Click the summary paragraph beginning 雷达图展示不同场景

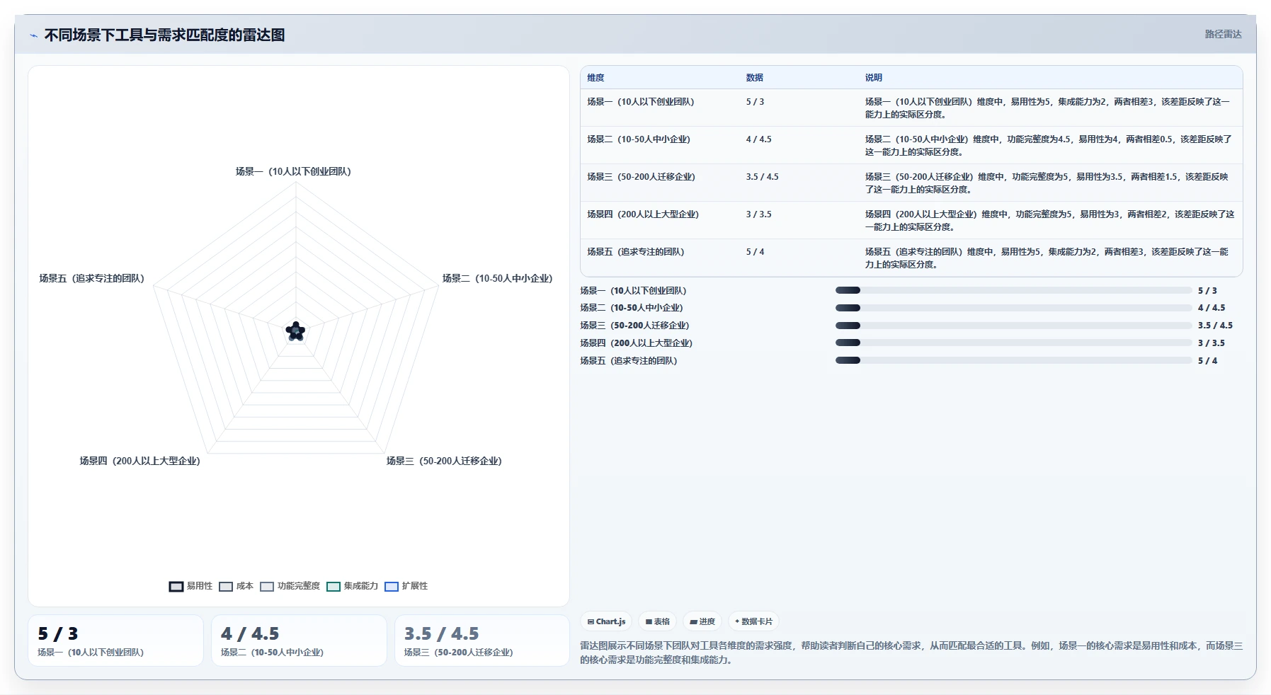pyautogui.click(x=911, y=653)
